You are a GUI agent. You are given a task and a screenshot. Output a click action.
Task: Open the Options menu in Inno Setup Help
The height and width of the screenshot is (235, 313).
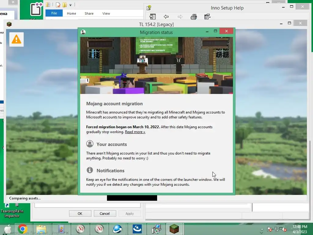208,17
